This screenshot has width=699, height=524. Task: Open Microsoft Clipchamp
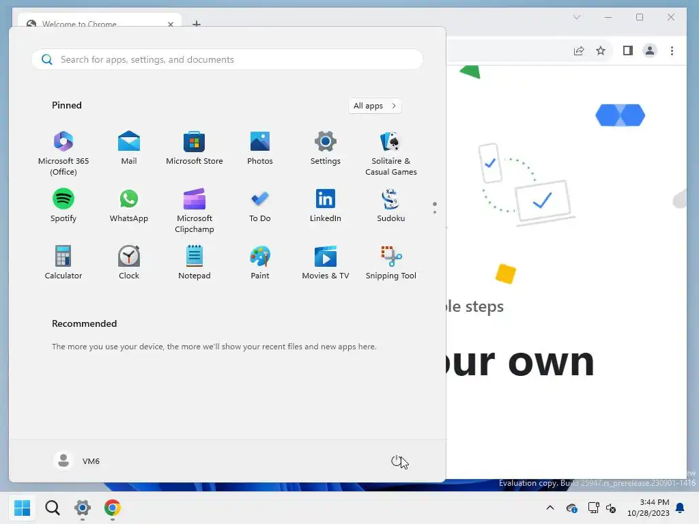(x=195, y=210)
